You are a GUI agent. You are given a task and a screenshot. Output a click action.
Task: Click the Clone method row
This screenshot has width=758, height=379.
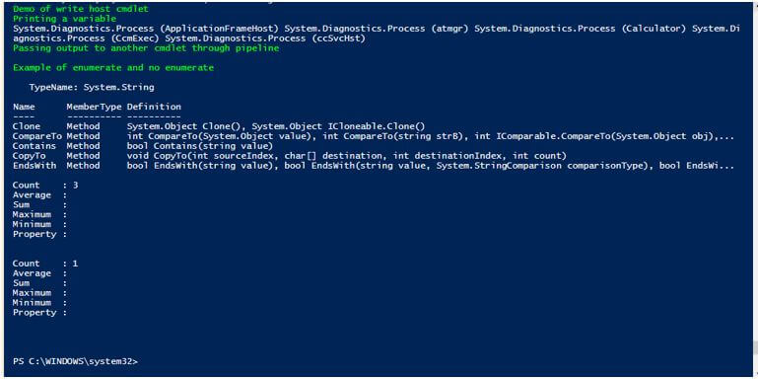pos(219,126)
